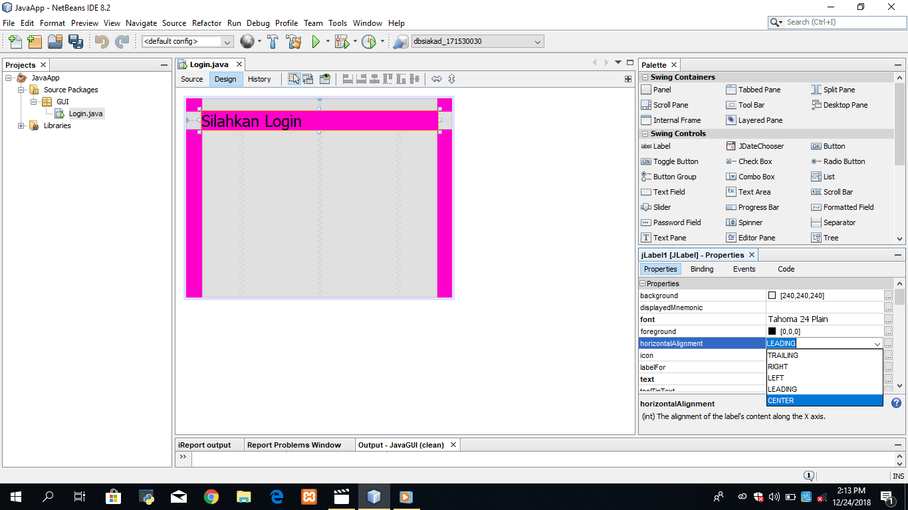This screenshot has height=510, width=908.
Task: Add a Text Field from the Palette
Action: pyautogui.click(x=668, y=191)
